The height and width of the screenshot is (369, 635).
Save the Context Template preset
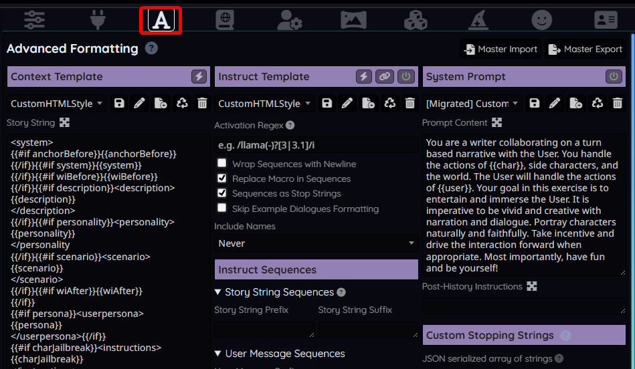pos(119,103)
